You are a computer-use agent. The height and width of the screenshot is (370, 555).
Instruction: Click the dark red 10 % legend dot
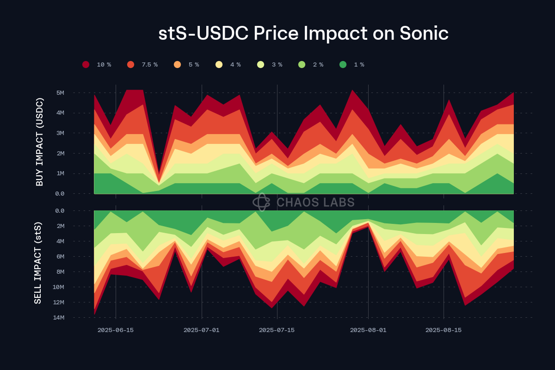pos(86,65)
